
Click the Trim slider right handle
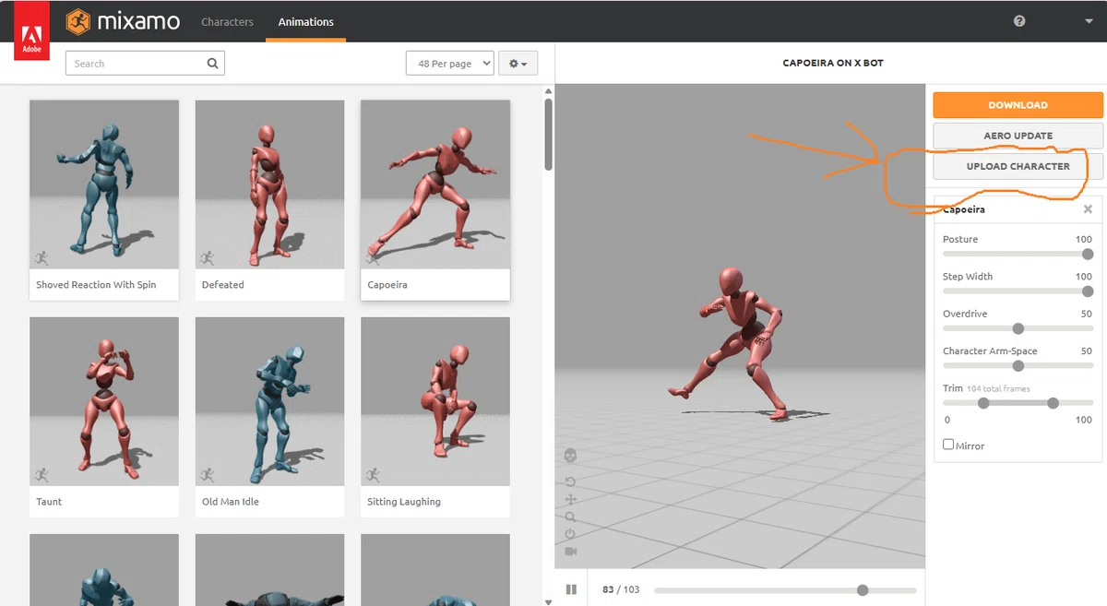(1053, 403)
